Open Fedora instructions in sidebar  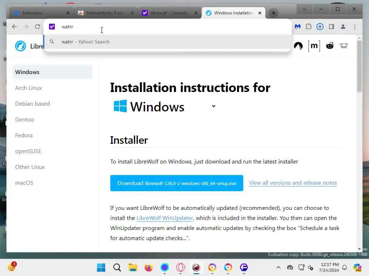coord(24,135)
